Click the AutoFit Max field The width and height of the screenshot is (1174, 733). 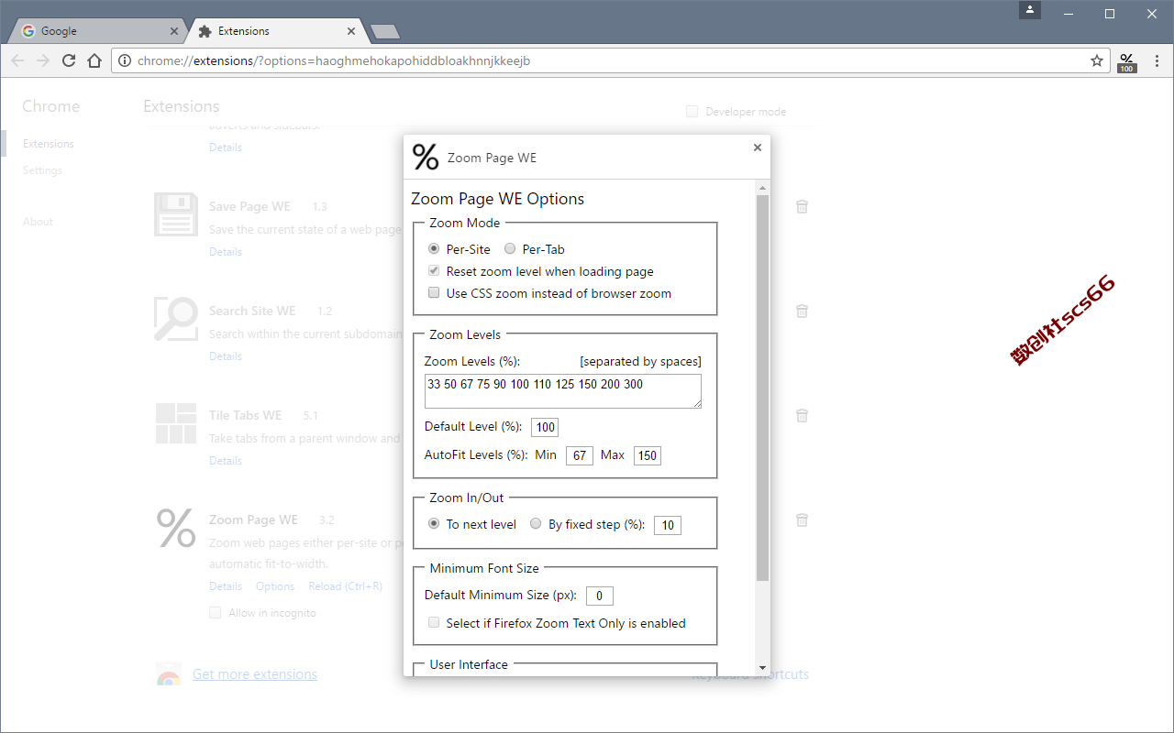(x=648, y=455)
